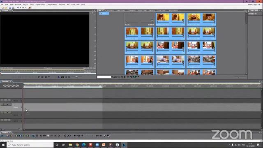The height and width of the screenshot is (148, 263).
Task: Open the Project menu
Action: (25, 5)
